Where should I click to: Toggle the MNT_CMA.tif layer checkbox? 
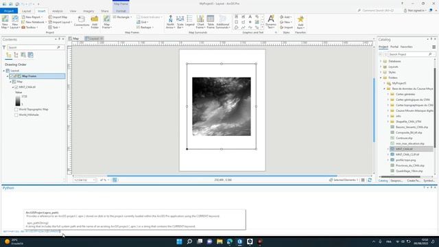point(16,87)
